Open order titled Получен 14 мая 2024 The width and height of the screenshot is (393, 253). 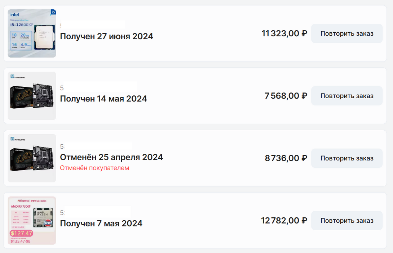coord(103,99)
